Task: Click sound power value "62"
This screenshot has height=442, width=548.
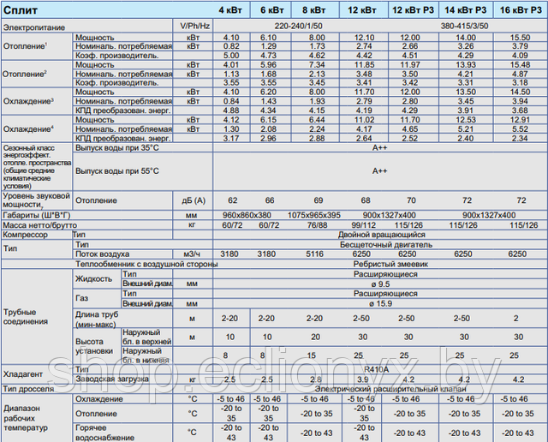Action: tap(232, 200)
